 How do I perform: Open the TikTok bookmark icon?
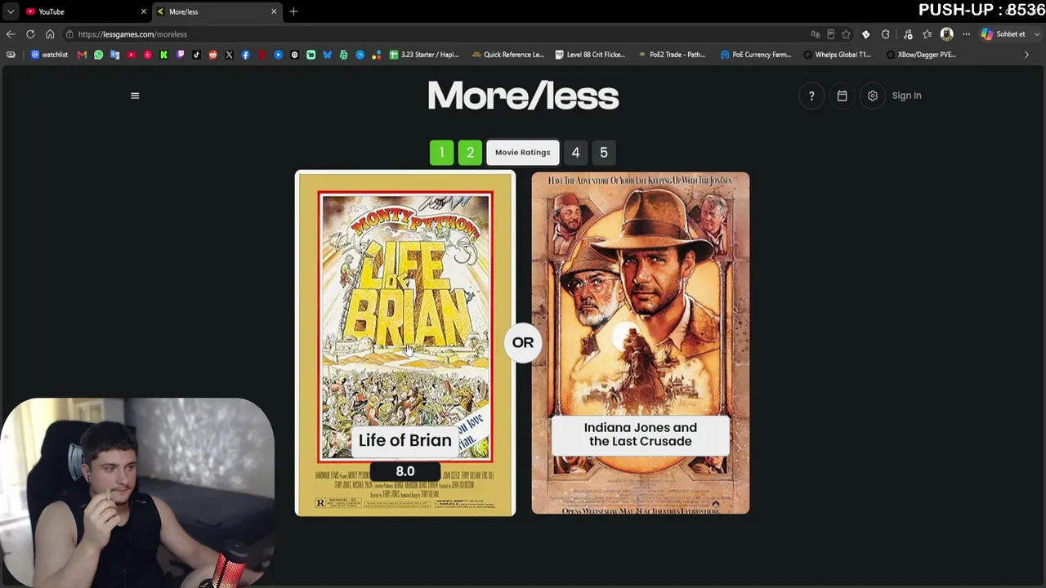pyautogui.click(x=196, y=55)
